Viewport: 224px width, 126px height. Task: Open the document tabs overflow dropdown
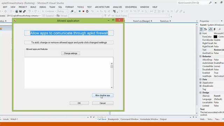click(x=197, y=21)
